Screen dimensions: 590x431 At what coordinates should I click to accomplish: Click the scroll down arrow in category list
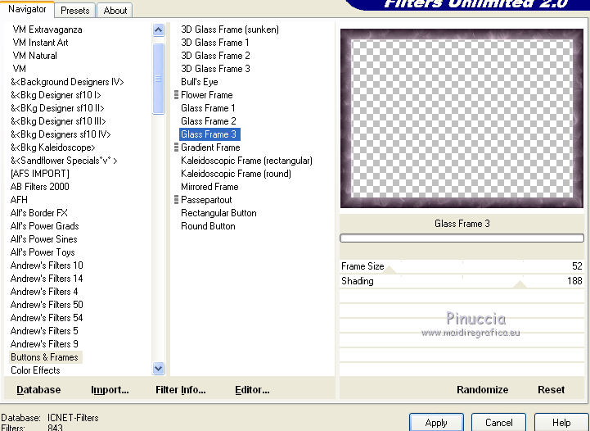(159, 368)
